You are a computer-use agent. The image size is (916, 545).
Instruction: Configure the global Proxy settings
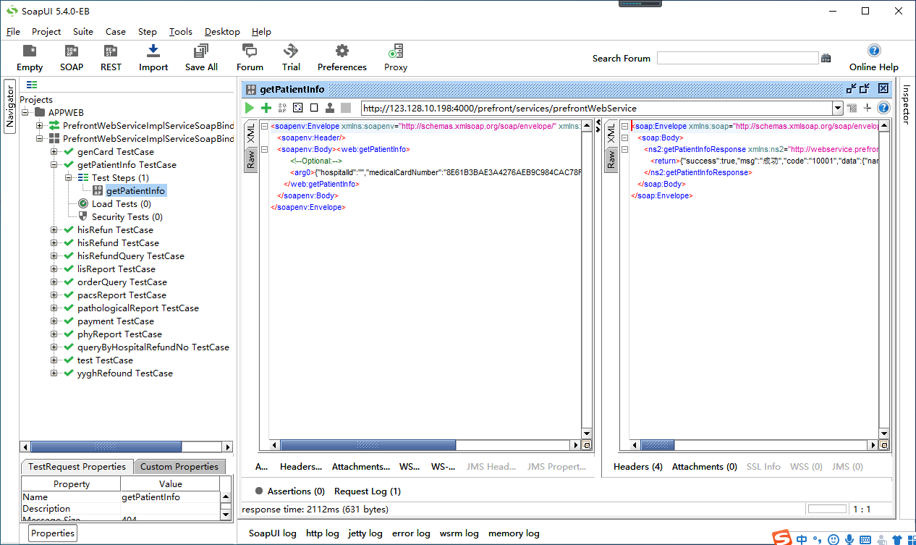click(x=395, y=57)
